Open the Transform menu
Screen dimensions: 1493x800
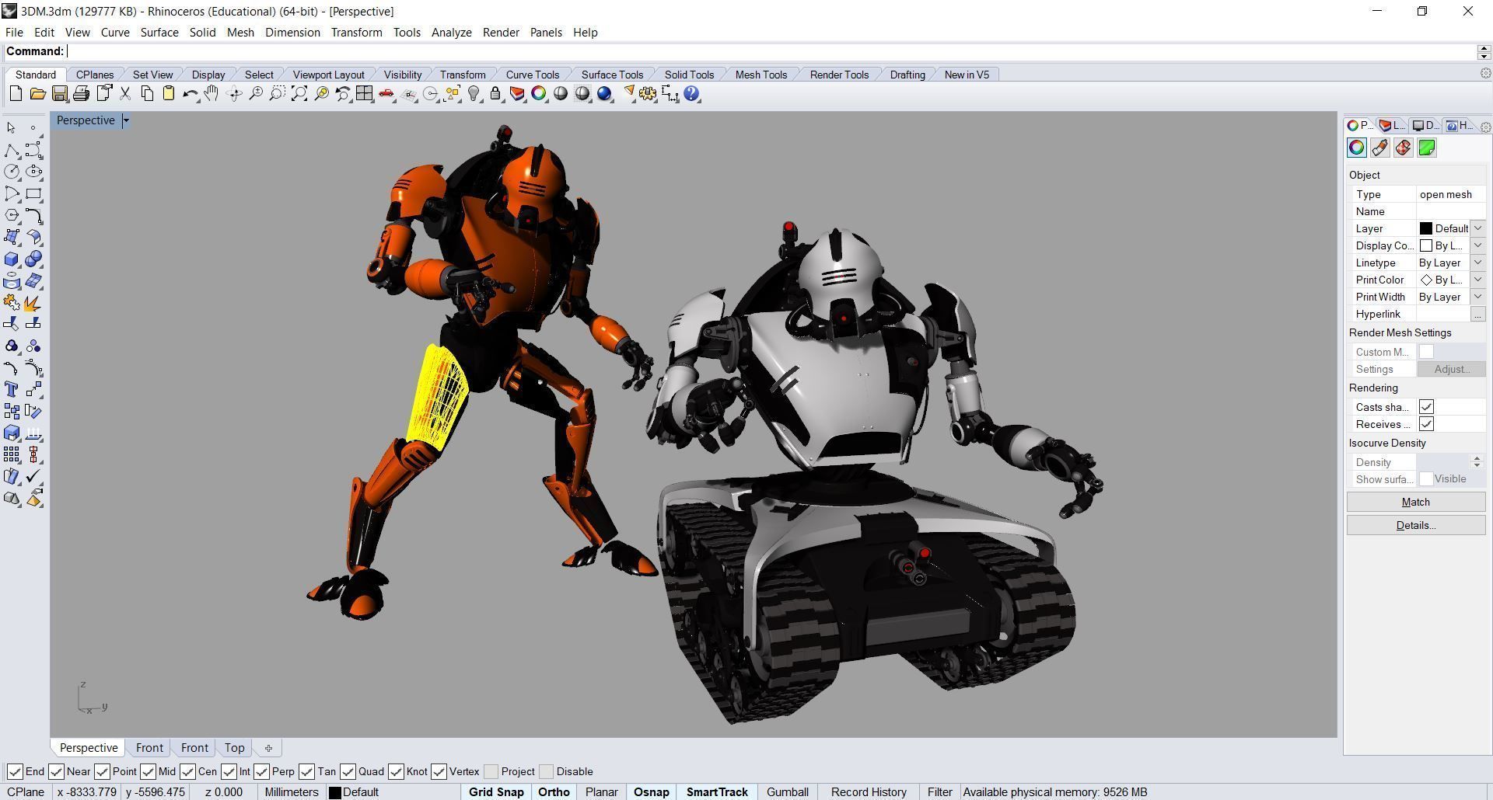(x=356, y=33)
